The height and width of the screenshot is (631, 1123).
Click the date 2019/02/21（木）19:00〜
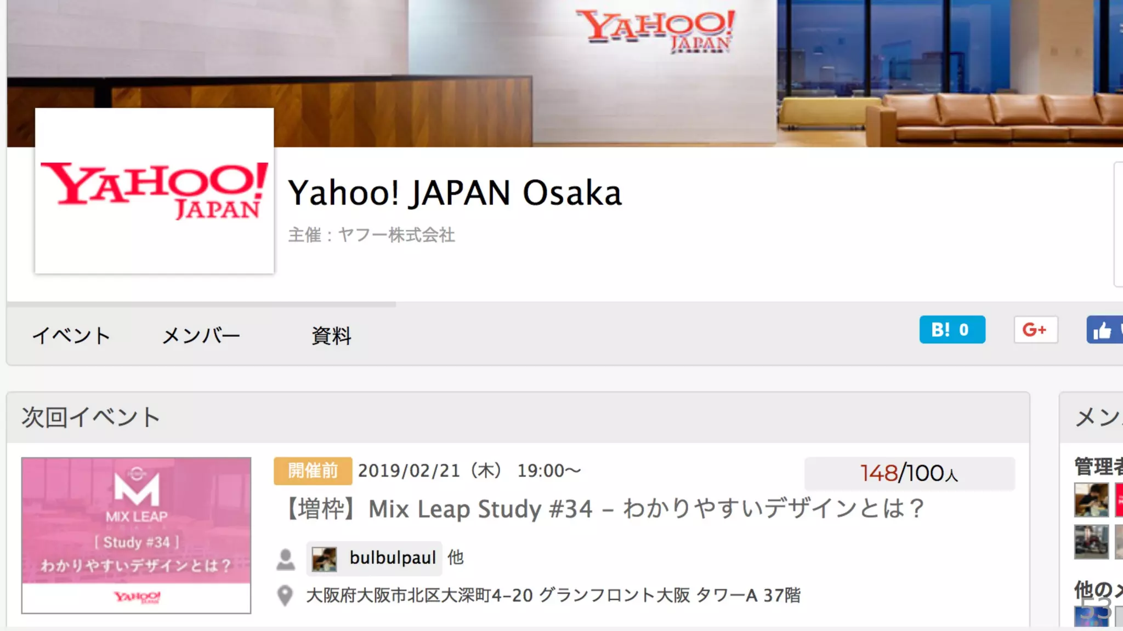[x=469, y=471]
